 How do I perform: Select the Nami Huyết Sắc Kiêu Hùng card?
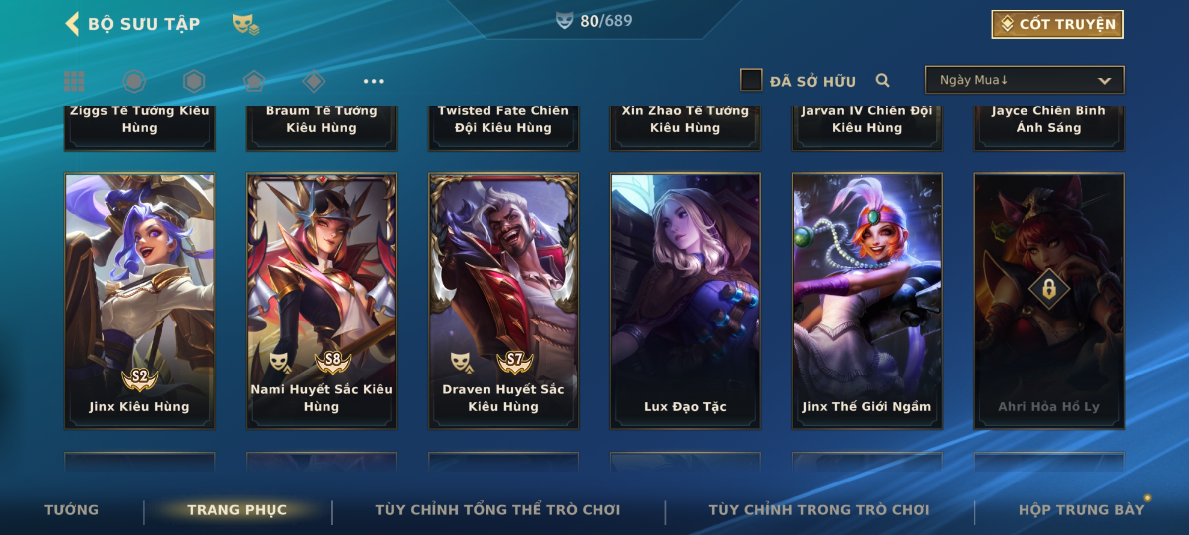(x=322, y=301)
